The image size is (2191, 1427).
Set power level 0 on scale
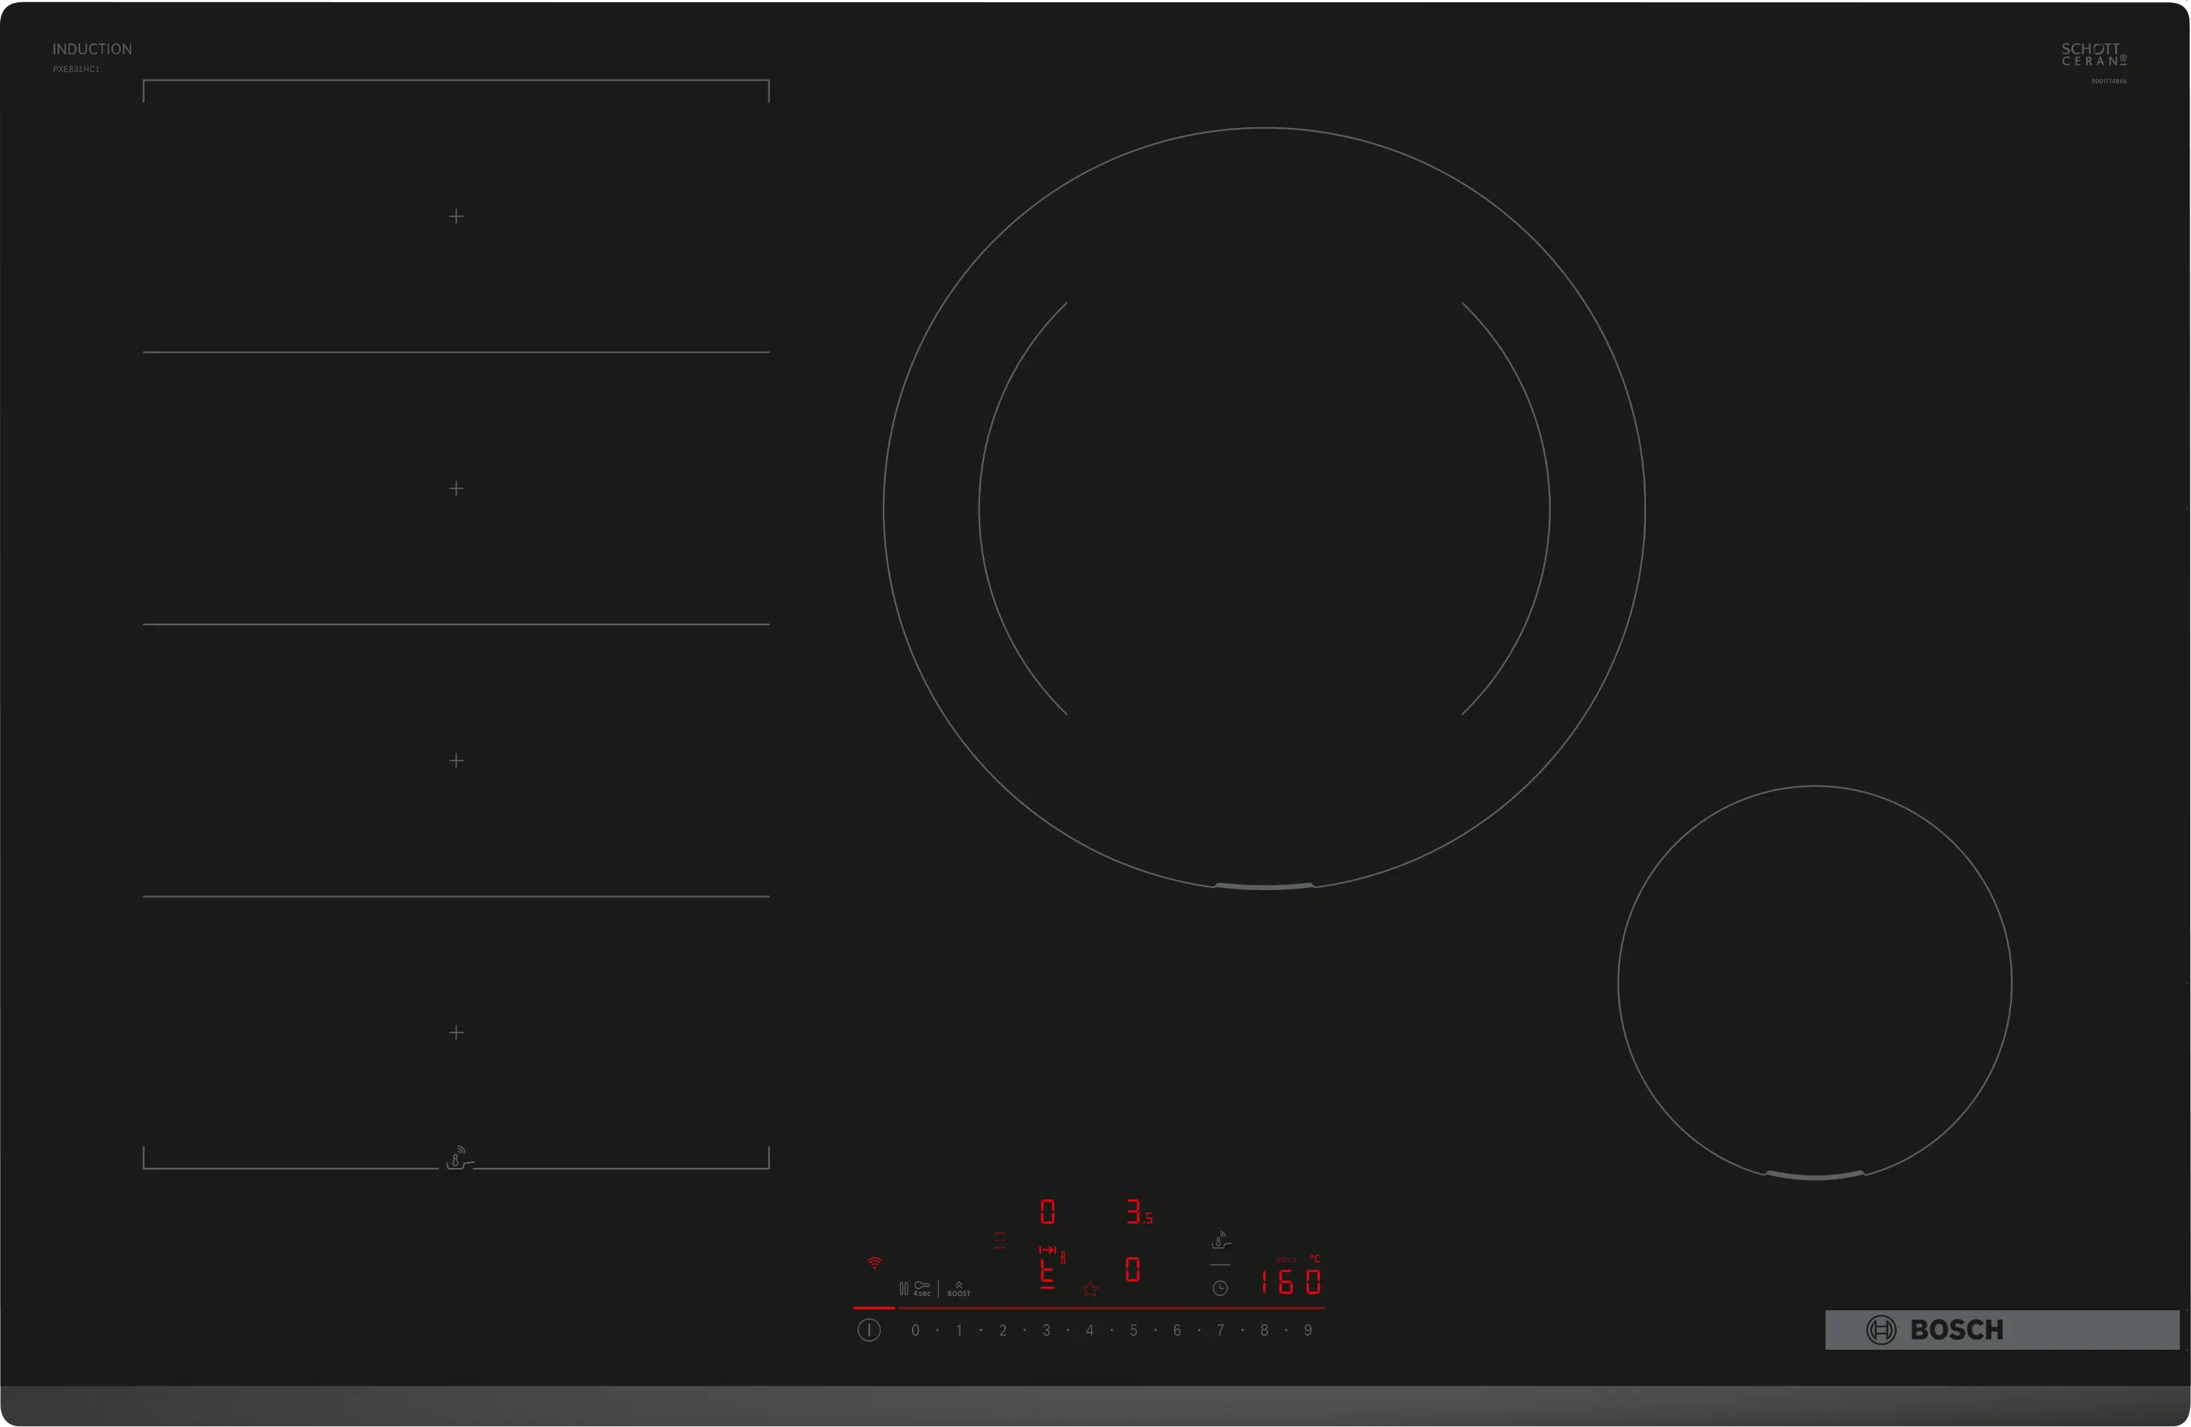[x=915, y=1330]
